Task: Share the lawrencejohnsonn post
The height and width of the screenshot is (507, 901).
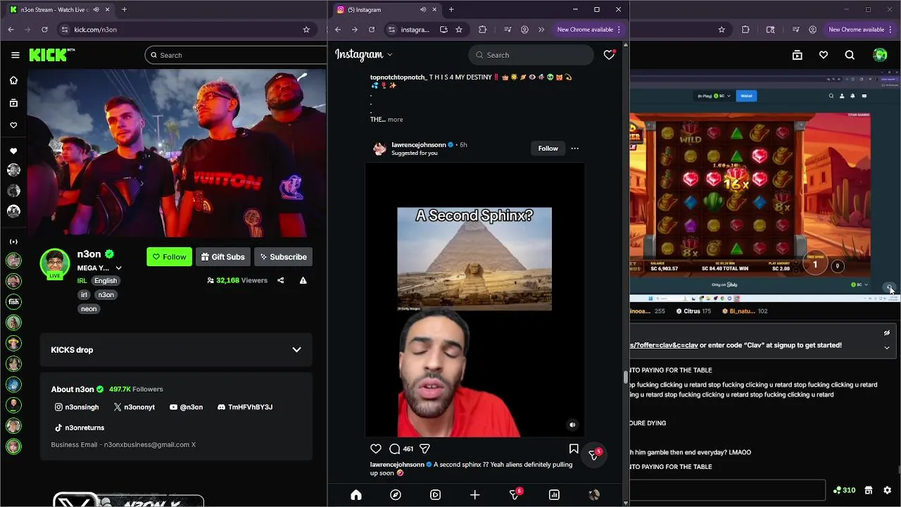Action: (424, 449)
